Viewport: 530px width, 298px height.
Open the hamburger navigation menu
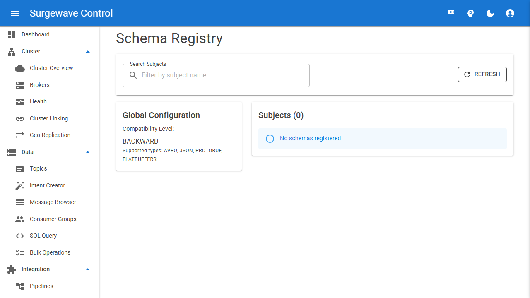(15, 13)
